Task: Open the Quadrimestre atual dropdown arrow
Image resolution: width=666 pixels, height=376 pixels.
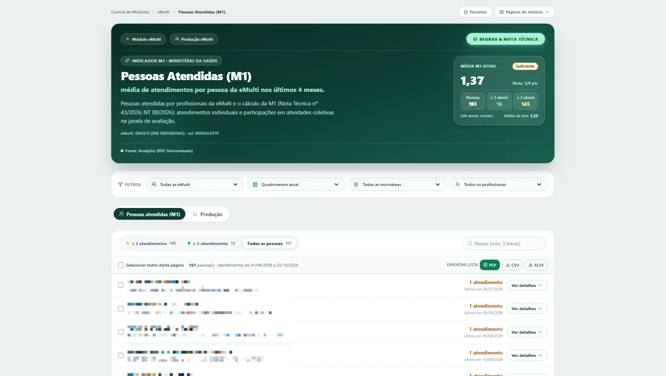Action: [336, 185]
